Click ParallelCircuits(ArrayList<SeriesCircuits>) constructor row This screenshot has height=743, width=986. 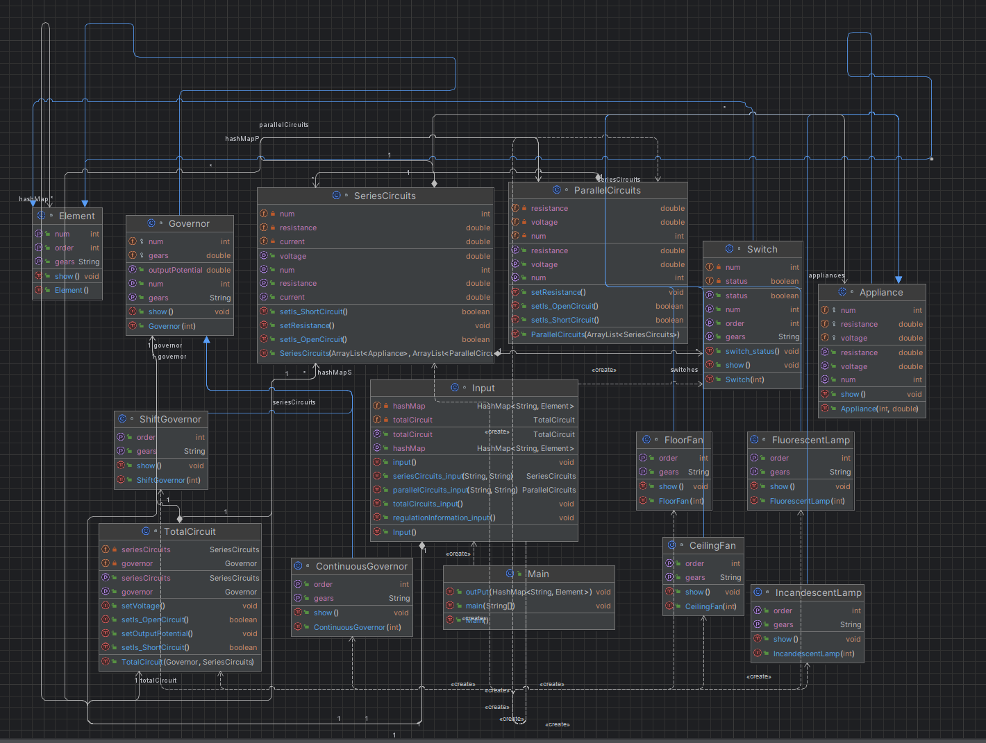tap(599, 334)
